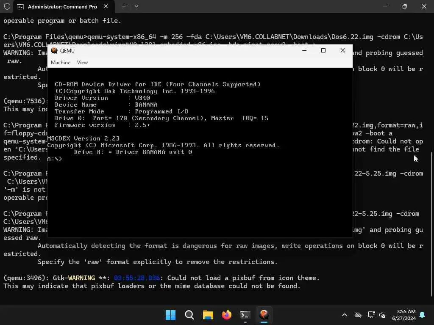Launch Firefox from taskbar
This screenshot has width=434, height=325.
click(x=227, y=315)
